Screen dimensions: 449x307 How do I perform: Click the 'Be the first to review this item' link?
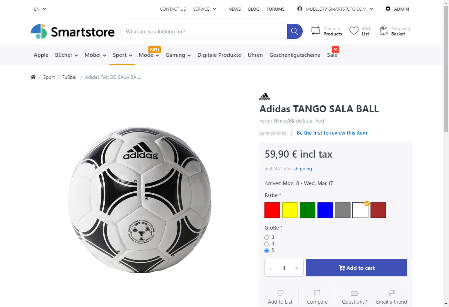(x=332, y=133)
